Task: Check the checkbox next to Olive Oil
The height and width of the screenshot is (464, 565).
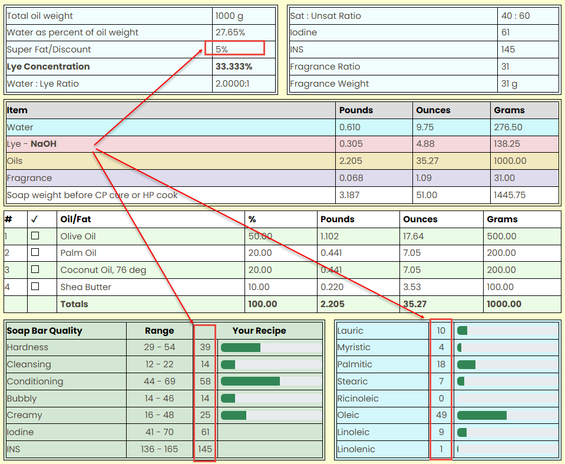Action: (x=35, y=236)
